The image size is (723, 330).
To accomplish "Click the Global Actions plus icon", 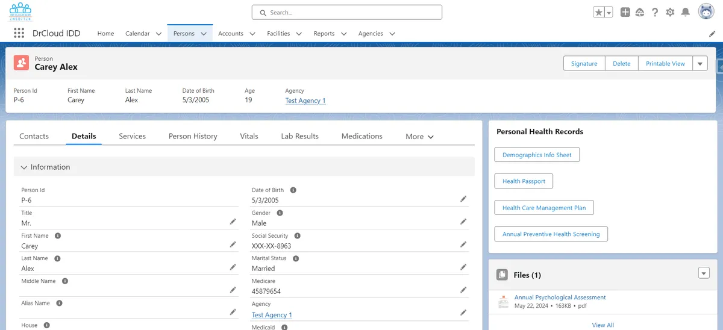I will (625, 12).
